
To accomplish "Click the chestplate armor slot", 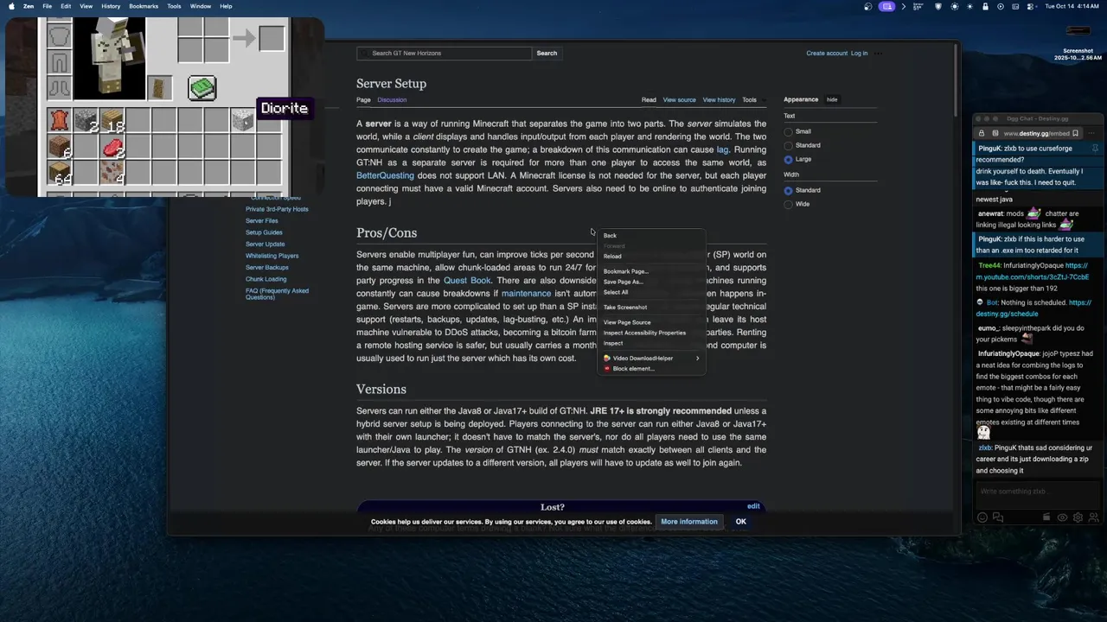I will [59, 37].
